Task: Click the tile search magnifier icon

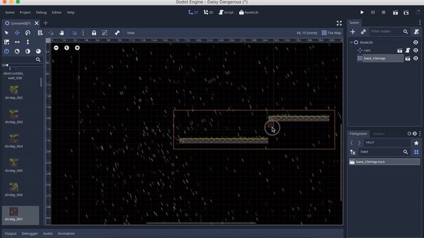Action: click(x=38, y=59)
